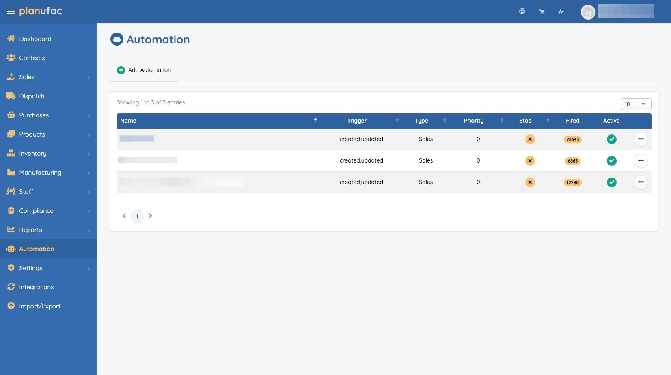
Task: Toggle Stop status on third automation
Action: coord(530,182)
